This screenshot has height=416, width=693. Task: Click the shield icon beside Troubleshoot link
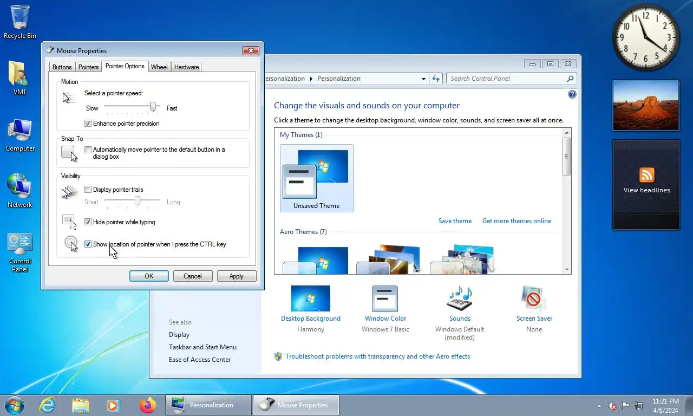[x=278, y=356]
